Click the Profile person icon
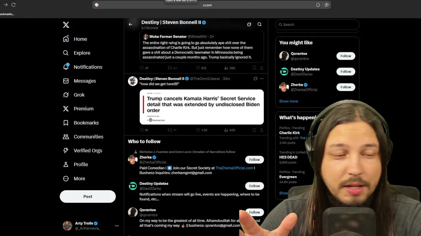421x236 pixels. [66, 165]
